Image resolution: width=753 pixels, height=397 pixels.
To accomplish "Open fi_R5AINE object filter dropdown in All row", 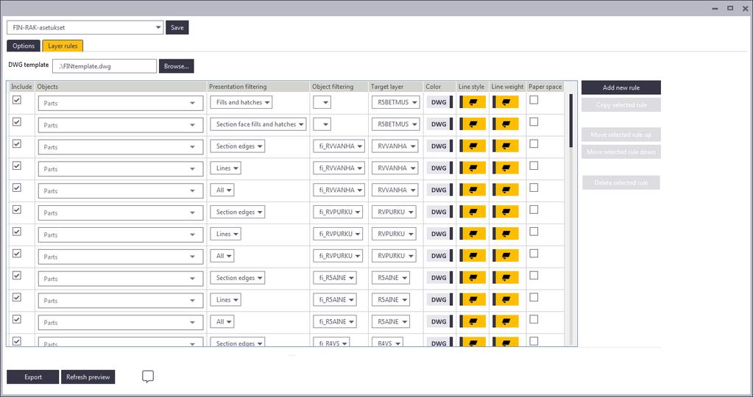I will click(x=335, y=322).
